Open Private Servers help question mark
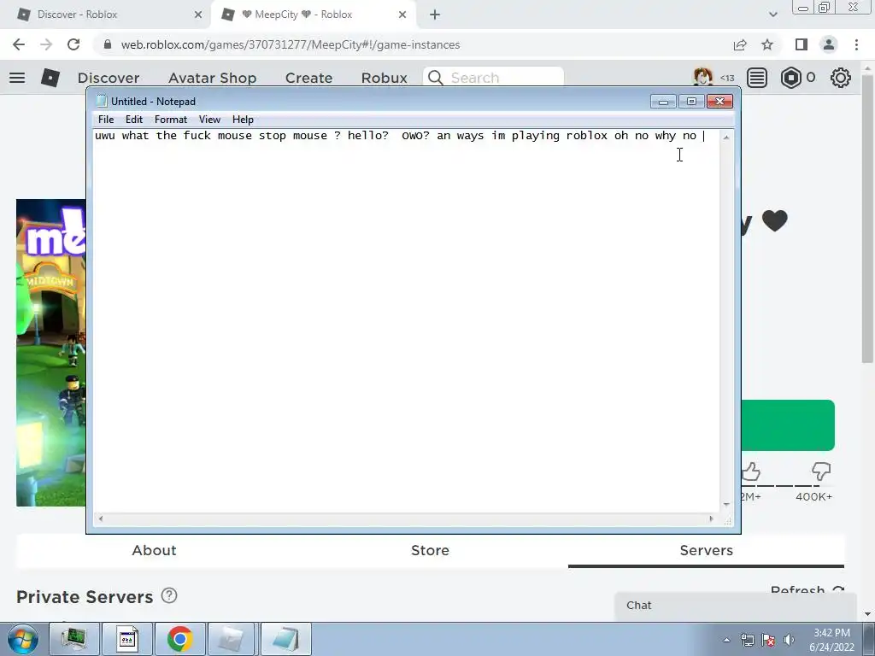This screenshot has width=875, height=656. coord(169,595)
